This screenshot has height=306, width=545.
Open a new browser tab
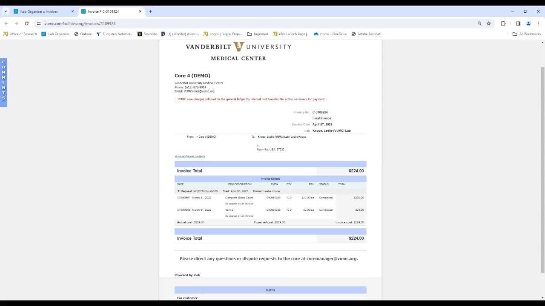pos(150,11)
